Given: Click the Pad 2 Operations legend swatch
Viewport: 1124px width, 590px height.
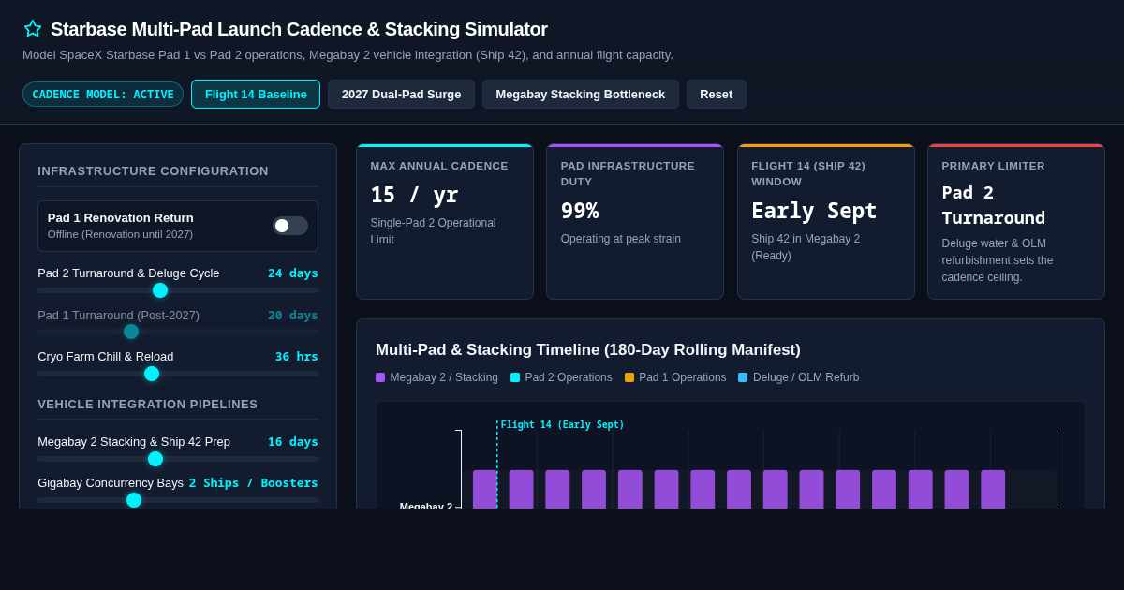Looking at the screenshot, I should 515,377.
